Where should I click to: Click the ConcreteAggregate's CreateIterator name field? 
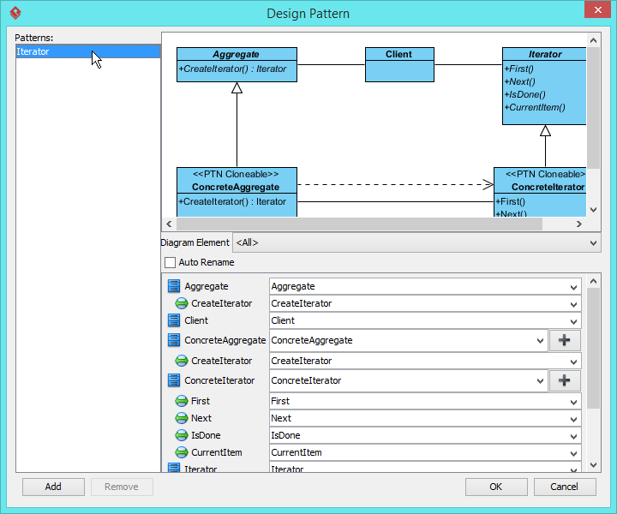(425, 361)
